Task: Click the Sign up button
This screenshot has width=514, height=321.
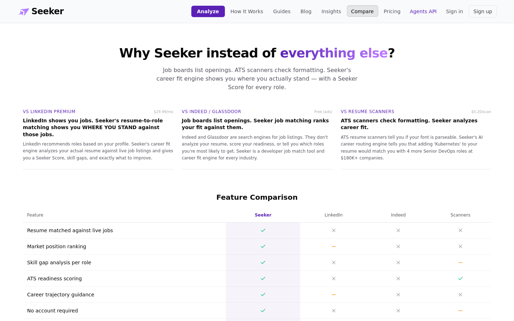Action: point(483,11)
